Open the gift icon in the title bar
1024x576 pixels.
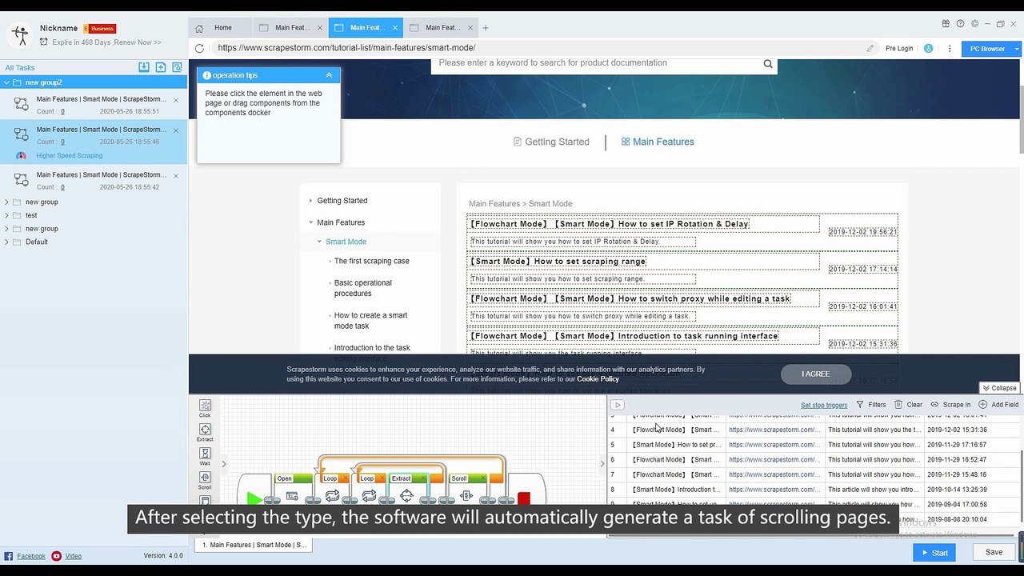(946, 24)
